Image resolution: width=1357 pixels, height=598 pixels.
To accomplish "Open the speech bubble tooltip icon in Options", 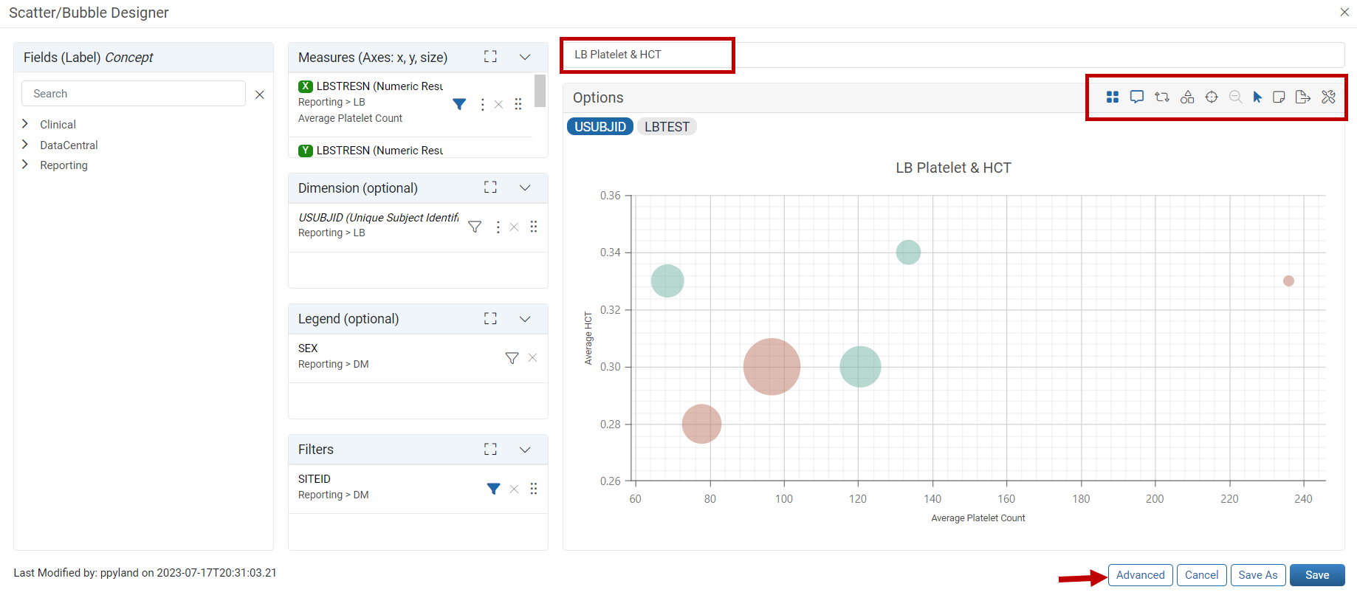I will pyautogui.click(x=1137, y=97).
